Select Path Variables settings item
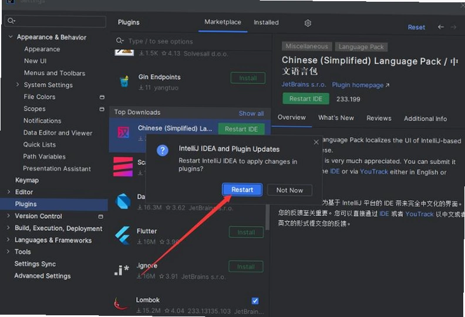This screenshot has width=465, height=317. coord(45,156)
